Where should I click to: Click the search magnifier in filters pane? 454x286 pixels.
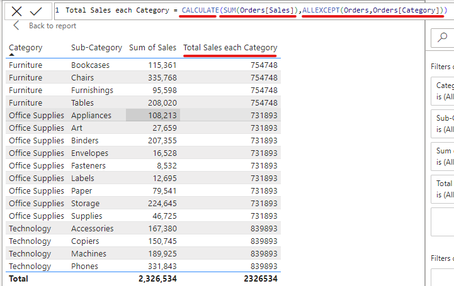click(x=443, y=38)
